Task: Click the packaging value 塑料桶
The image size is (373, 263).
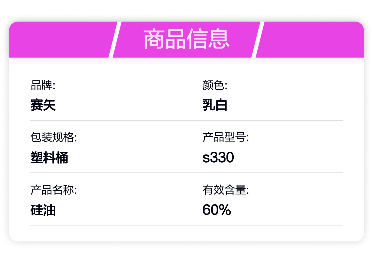Action: point(49,158)
